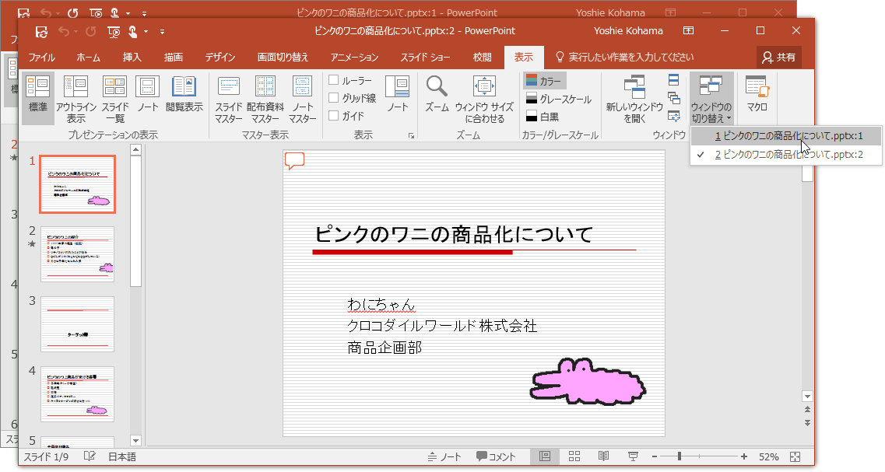Select window 1 ピンクのワニの商品化について.pptx:1

(786, 135)
